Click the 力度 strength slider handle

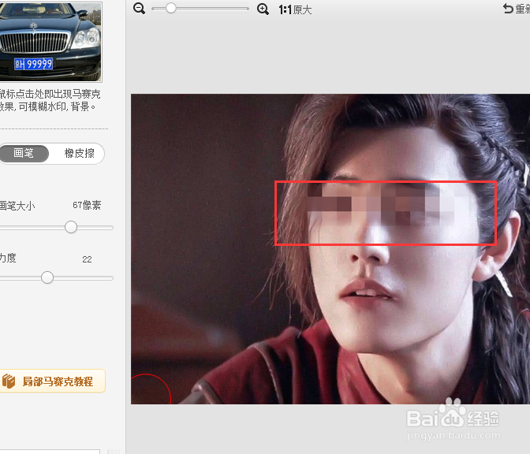(x=47, y=277)
